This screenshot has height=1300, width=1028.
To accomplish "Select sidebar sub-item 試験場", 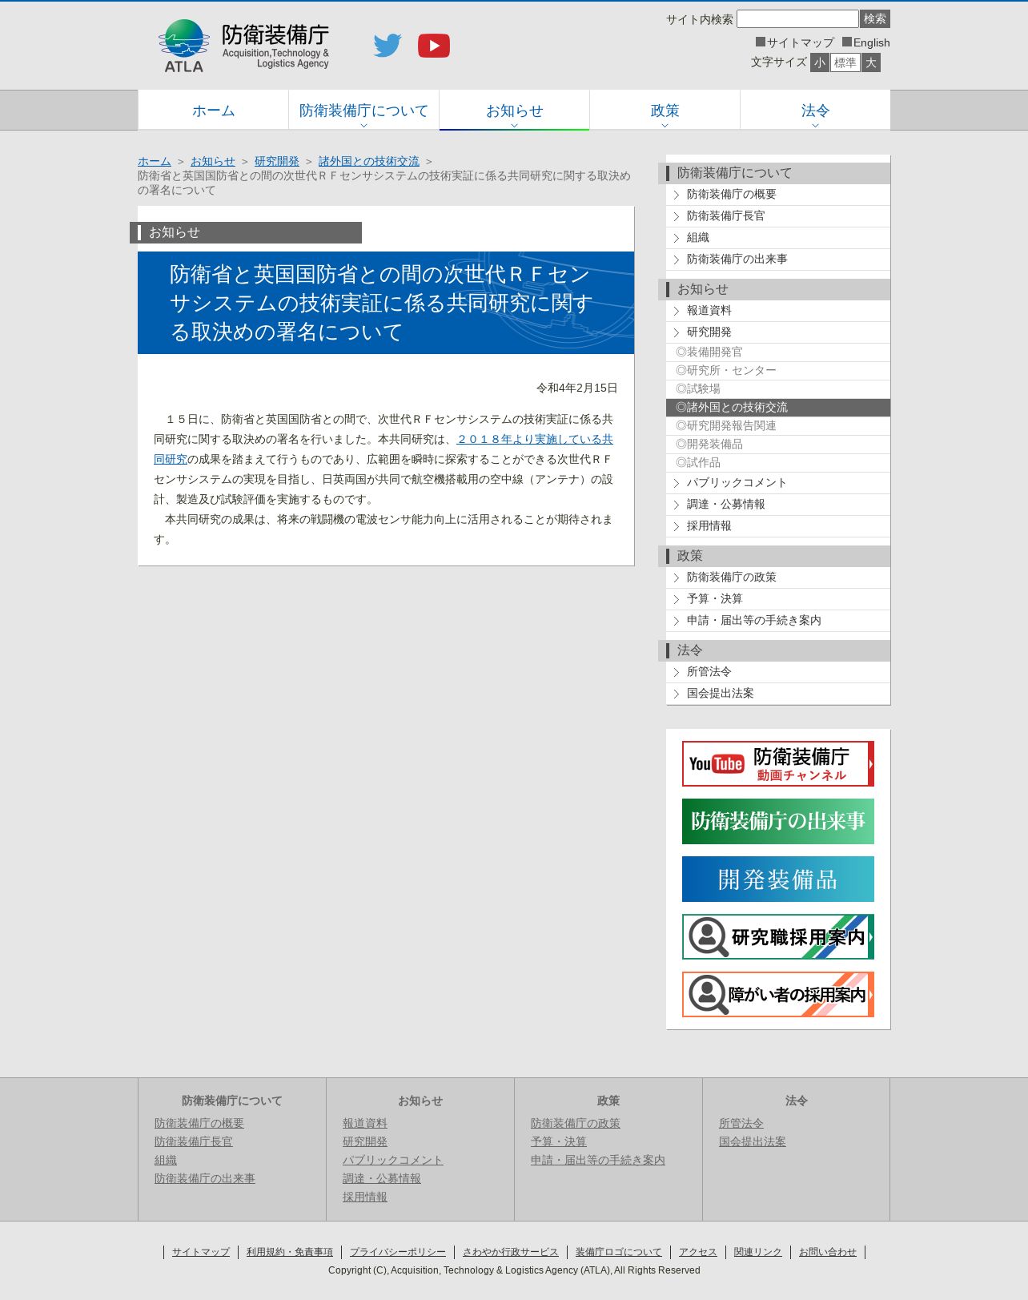I will tap(778, 389).
